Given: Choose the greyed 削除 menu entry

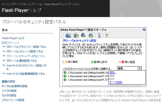Looking at the screenshot, I should tap(112, 79).
